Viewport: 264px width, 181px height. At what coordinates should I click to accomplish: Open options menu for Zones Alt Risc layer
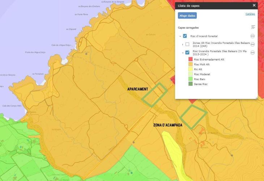pyautogui.click(x=252, y=45)
